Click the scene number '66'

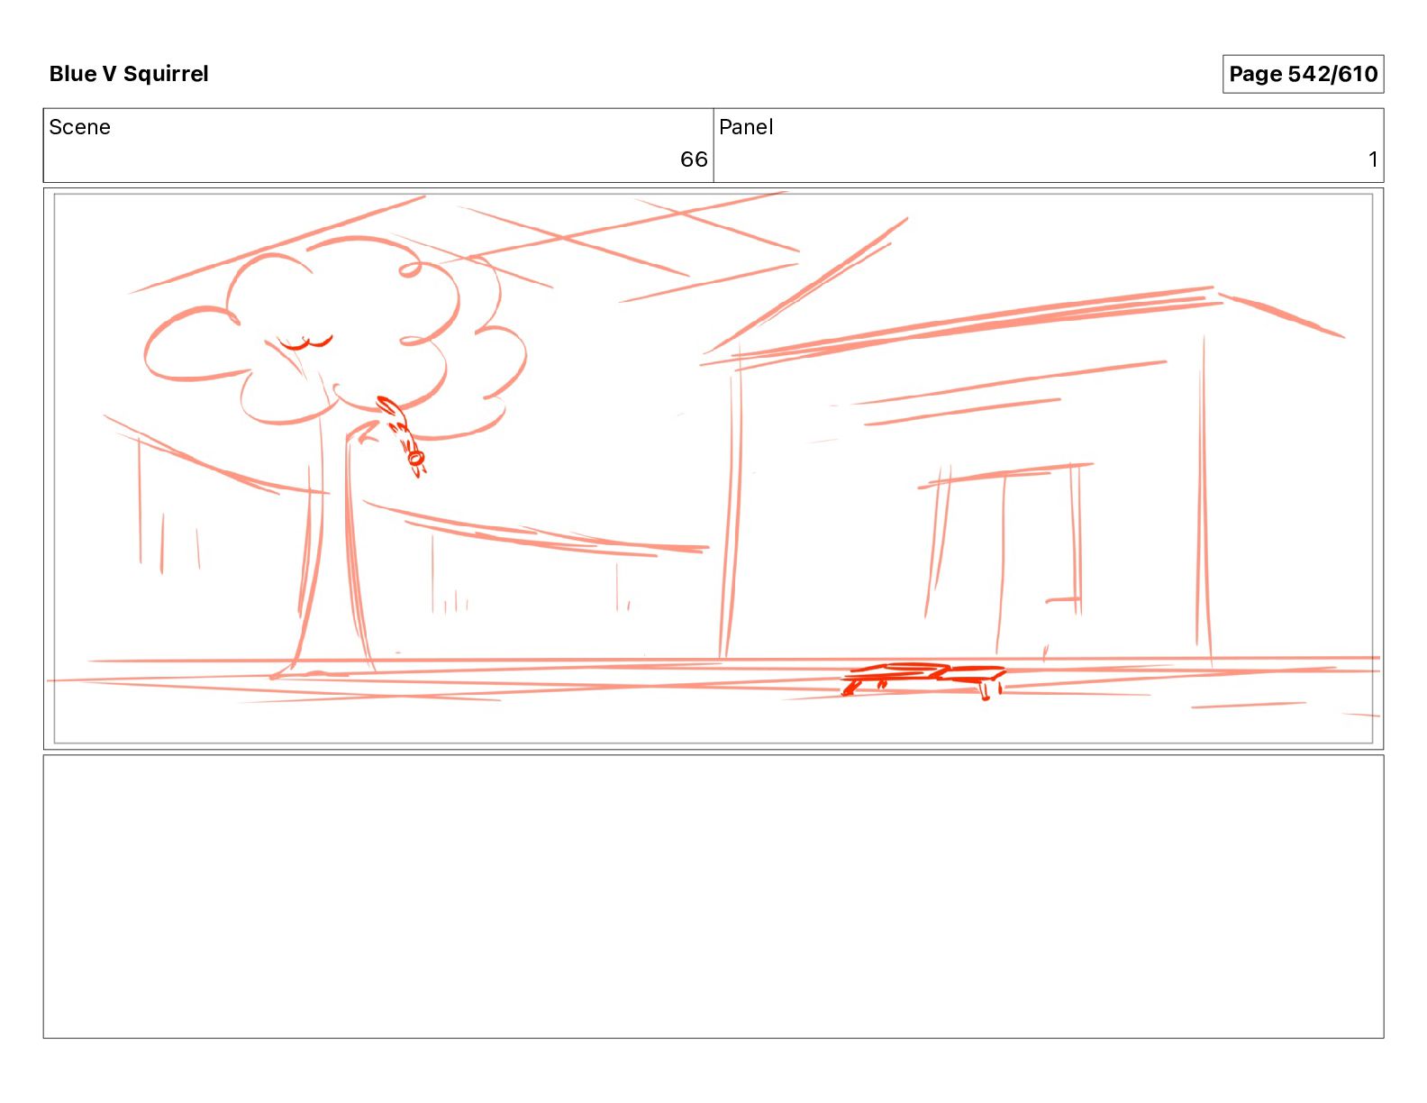pyautogui.click(x=694, y=160)
